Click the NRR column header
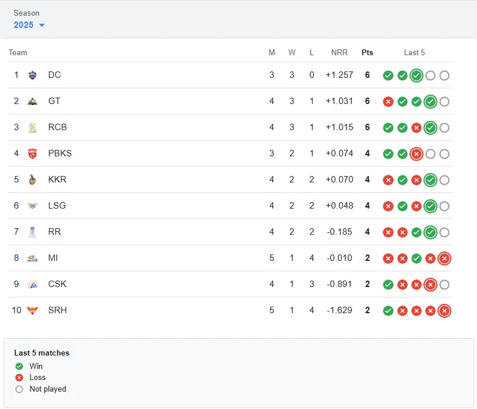Image resolution: width=477 pixels, height=409 pixels. point(340,52)
